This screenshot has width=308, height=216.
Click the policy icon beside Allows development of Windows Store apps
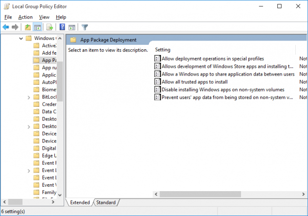[157, 66]
